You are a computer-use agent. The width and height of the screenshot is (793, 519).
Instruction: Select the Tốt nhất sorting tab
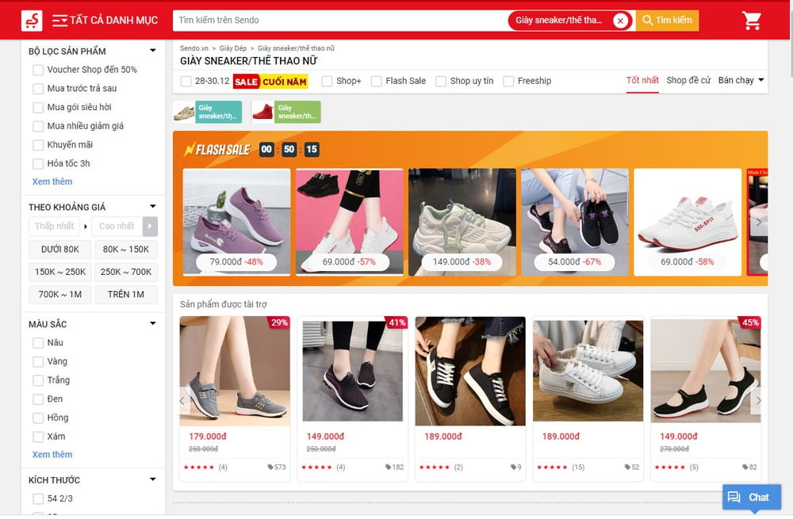(x=642, y=81)
